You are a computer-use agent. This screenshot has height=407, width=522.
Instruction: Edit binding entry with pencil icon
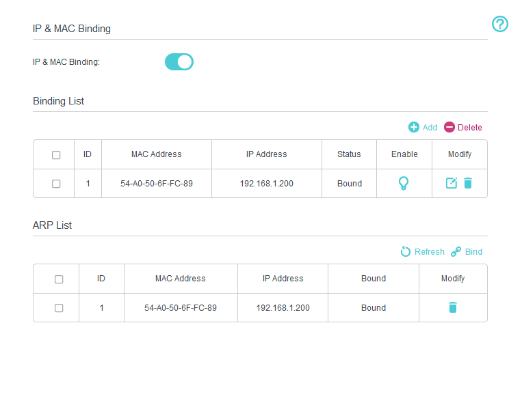pos(451,183)
